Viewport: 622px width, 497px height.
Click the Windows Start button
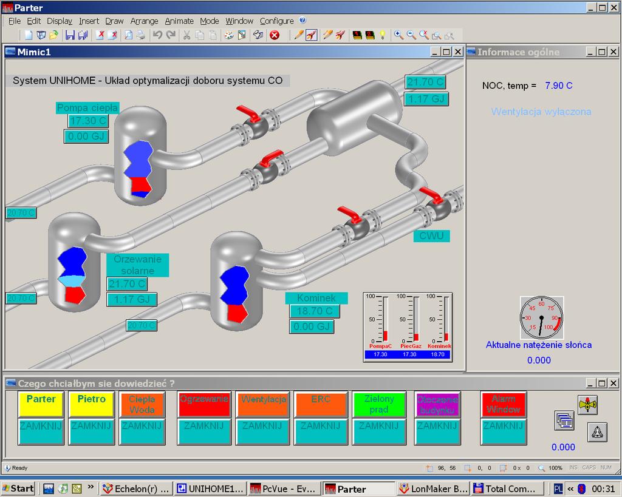pyautogui.click(x=18, y=489)
